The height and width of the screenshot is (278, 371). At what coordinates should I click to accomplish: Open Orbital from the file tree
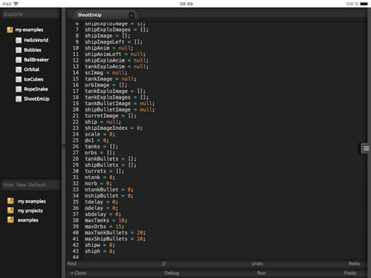pyautogui.click(x=32, y=69)
